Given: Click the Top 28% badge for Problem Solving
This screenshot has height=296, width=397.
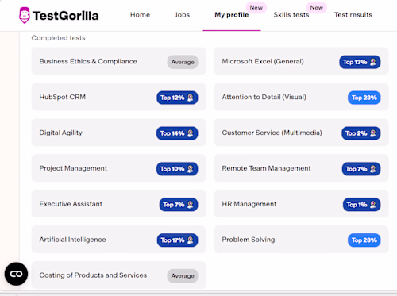Looking at the screenshot, I should click(364, 240).
